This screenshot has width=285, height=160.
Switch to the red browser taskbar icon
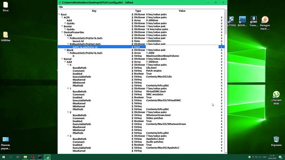[x=33, y=157]
